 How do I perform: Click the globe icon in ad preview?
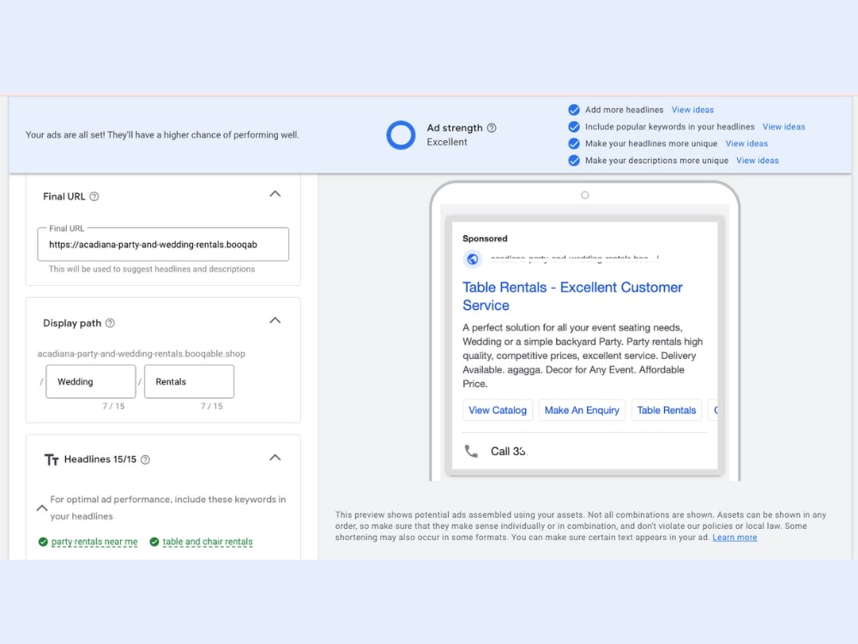coord(472,258)
